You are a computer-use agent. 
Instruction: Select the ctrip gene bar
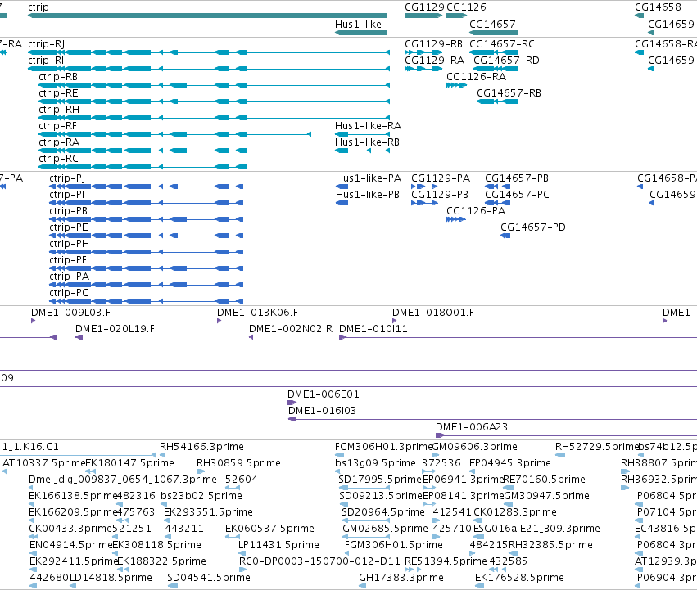(207, 16)
